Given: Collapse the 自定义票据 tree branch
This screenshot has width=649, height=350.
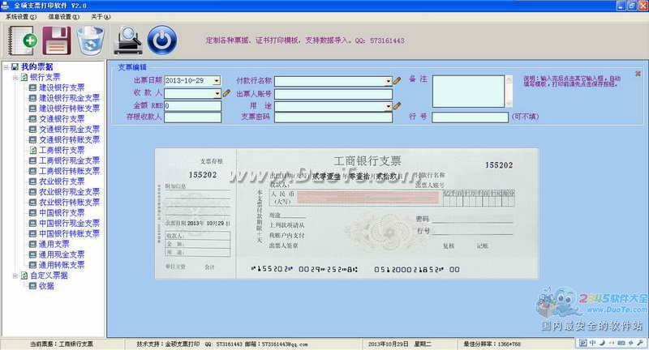Looking at the screenshot, I should click(15, 275).
